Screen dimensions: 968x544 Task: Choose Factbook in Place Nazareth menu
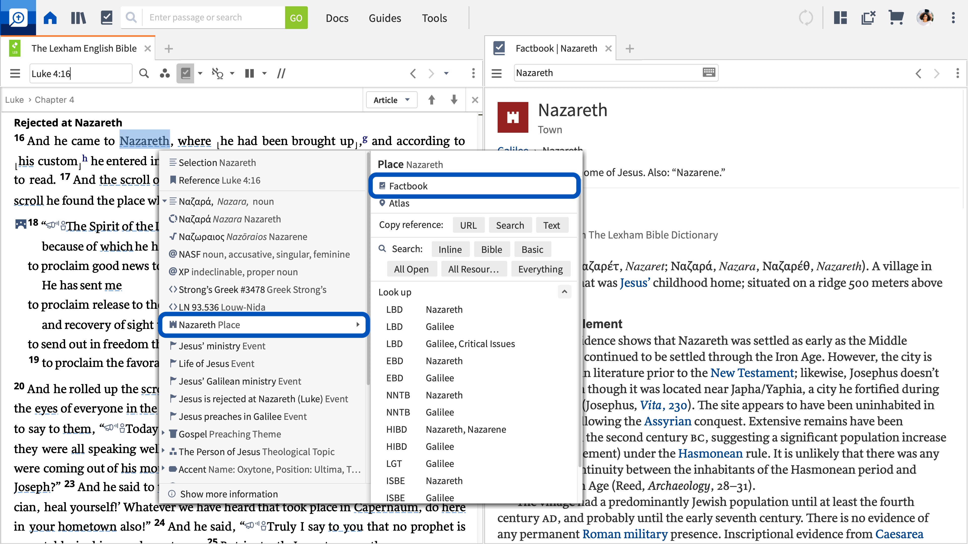[x=475, y=186]
